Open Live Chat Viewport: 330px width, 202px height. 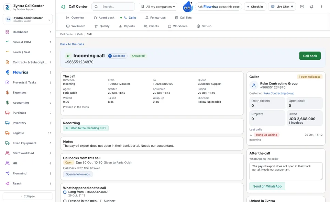(282, 7)
